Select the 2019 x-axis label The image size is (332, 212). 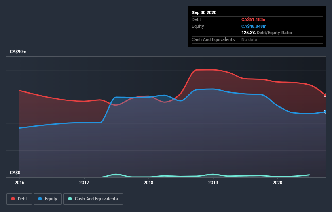[213, 183]
